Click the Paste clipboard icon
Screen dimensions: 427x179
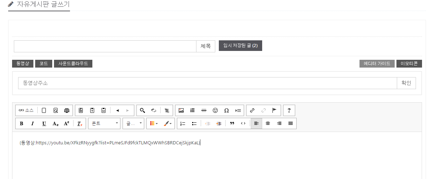(x=81, y=110)
